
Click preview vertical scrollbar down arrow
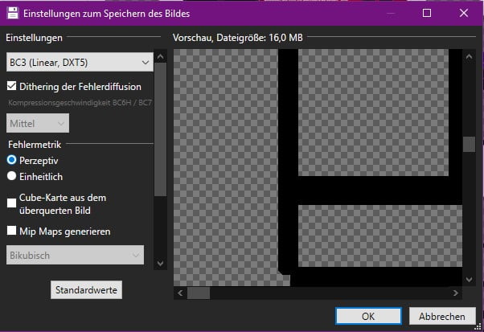469,281
